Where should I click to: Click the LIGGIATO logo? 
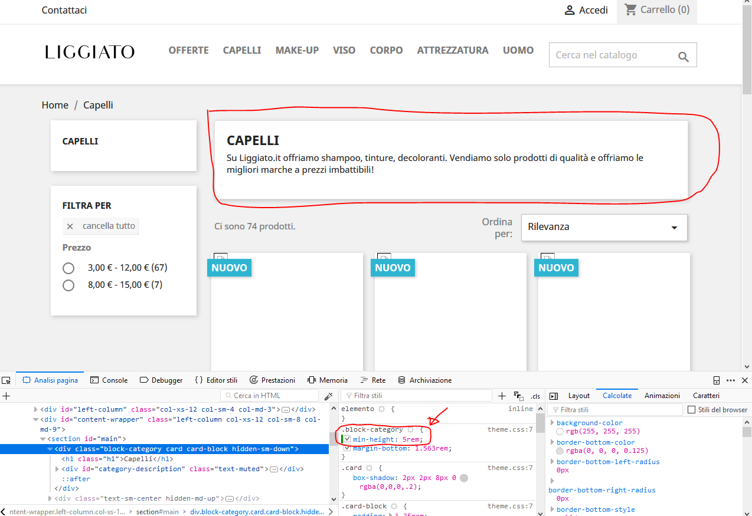90,52
